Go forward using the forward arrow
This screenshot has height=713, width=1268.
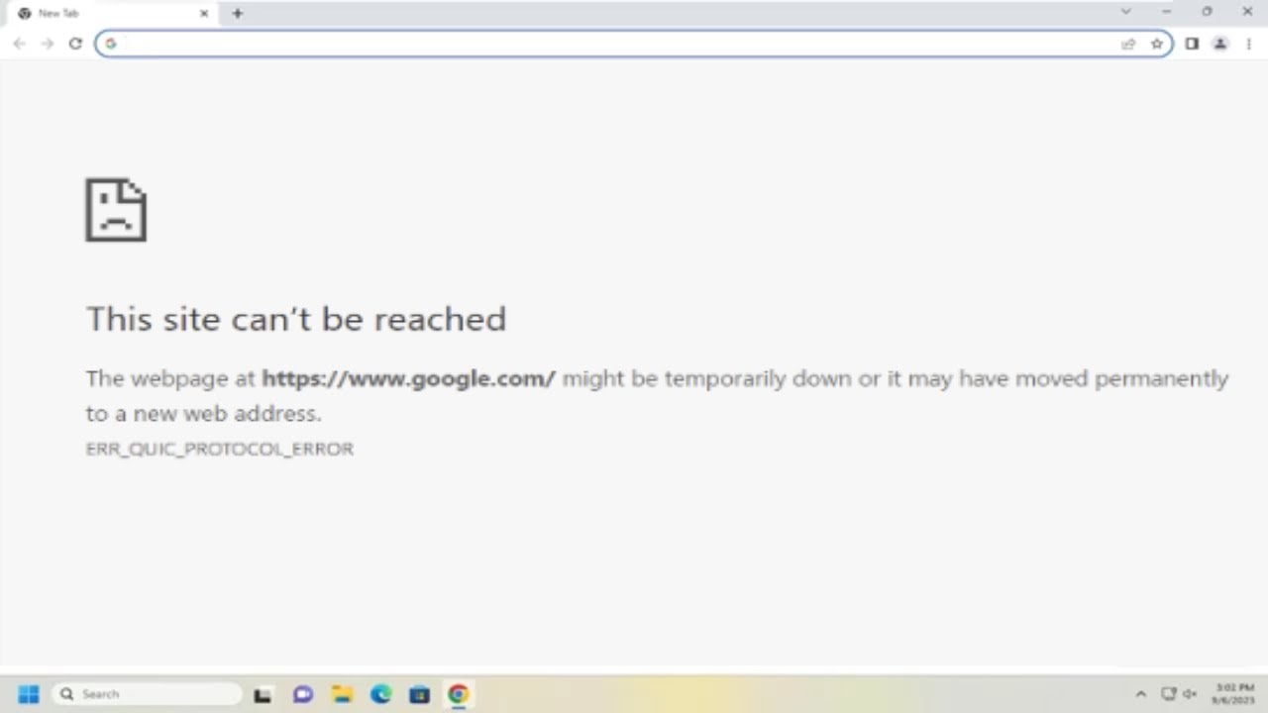click(x=47, y=44)
